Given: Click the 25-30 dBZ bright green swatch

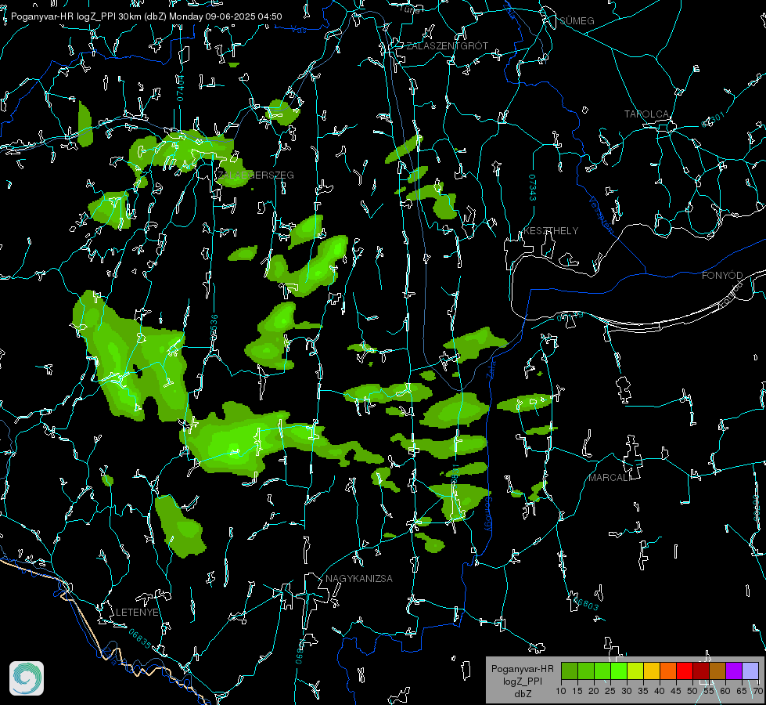Looking at the screenshot, I should [619, 671].
